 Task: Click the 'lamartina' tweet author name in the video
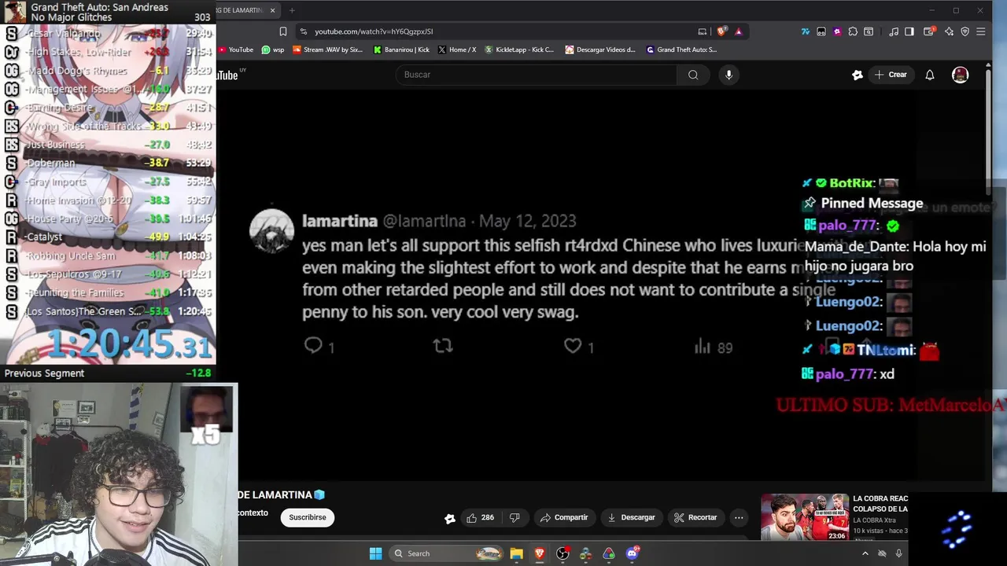(x=340, y=221)
